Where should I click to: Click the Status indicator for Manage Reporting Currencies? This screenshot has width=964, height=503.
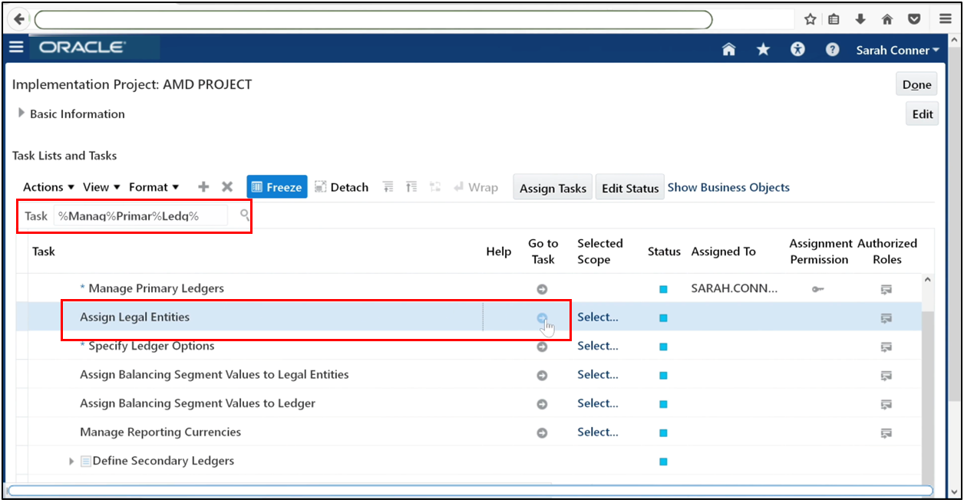663,432
